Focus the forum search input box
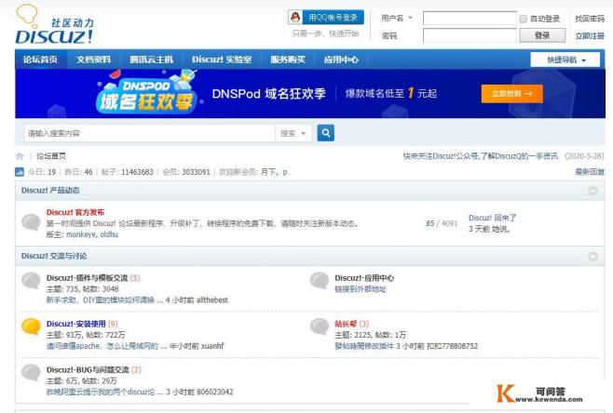 [x=150, y=133]
